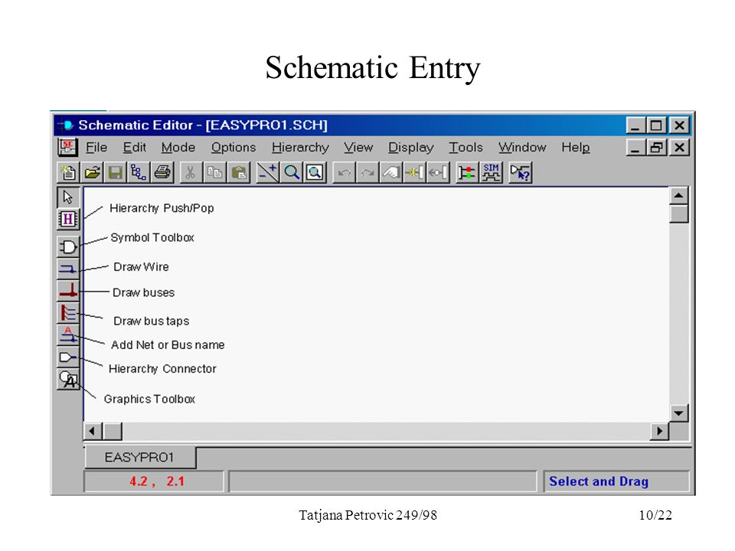Maximize the Schematic Editor window
The height and width of the screenshot is (551, 735).
pyautogui.click(x=656, y=125)
